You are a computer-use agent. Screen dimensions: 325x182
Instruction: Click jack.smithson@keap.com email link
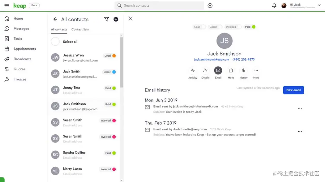coord(212,59)
